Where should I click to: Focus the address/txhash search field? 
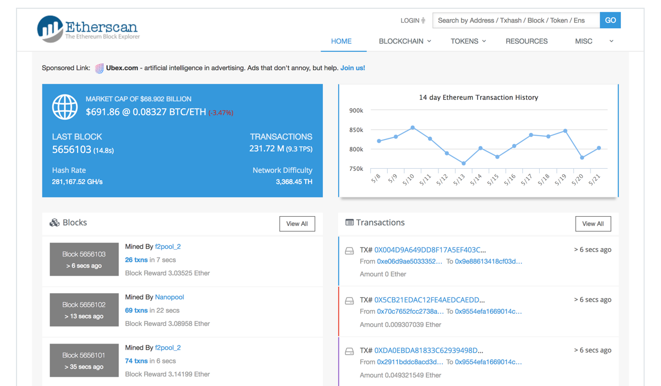(x=516, y=20)
